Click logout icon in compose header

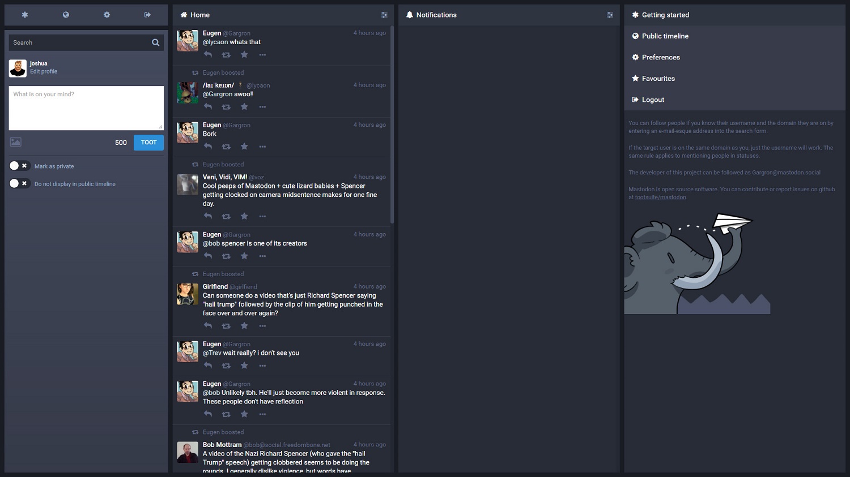[x=147, y=15]
